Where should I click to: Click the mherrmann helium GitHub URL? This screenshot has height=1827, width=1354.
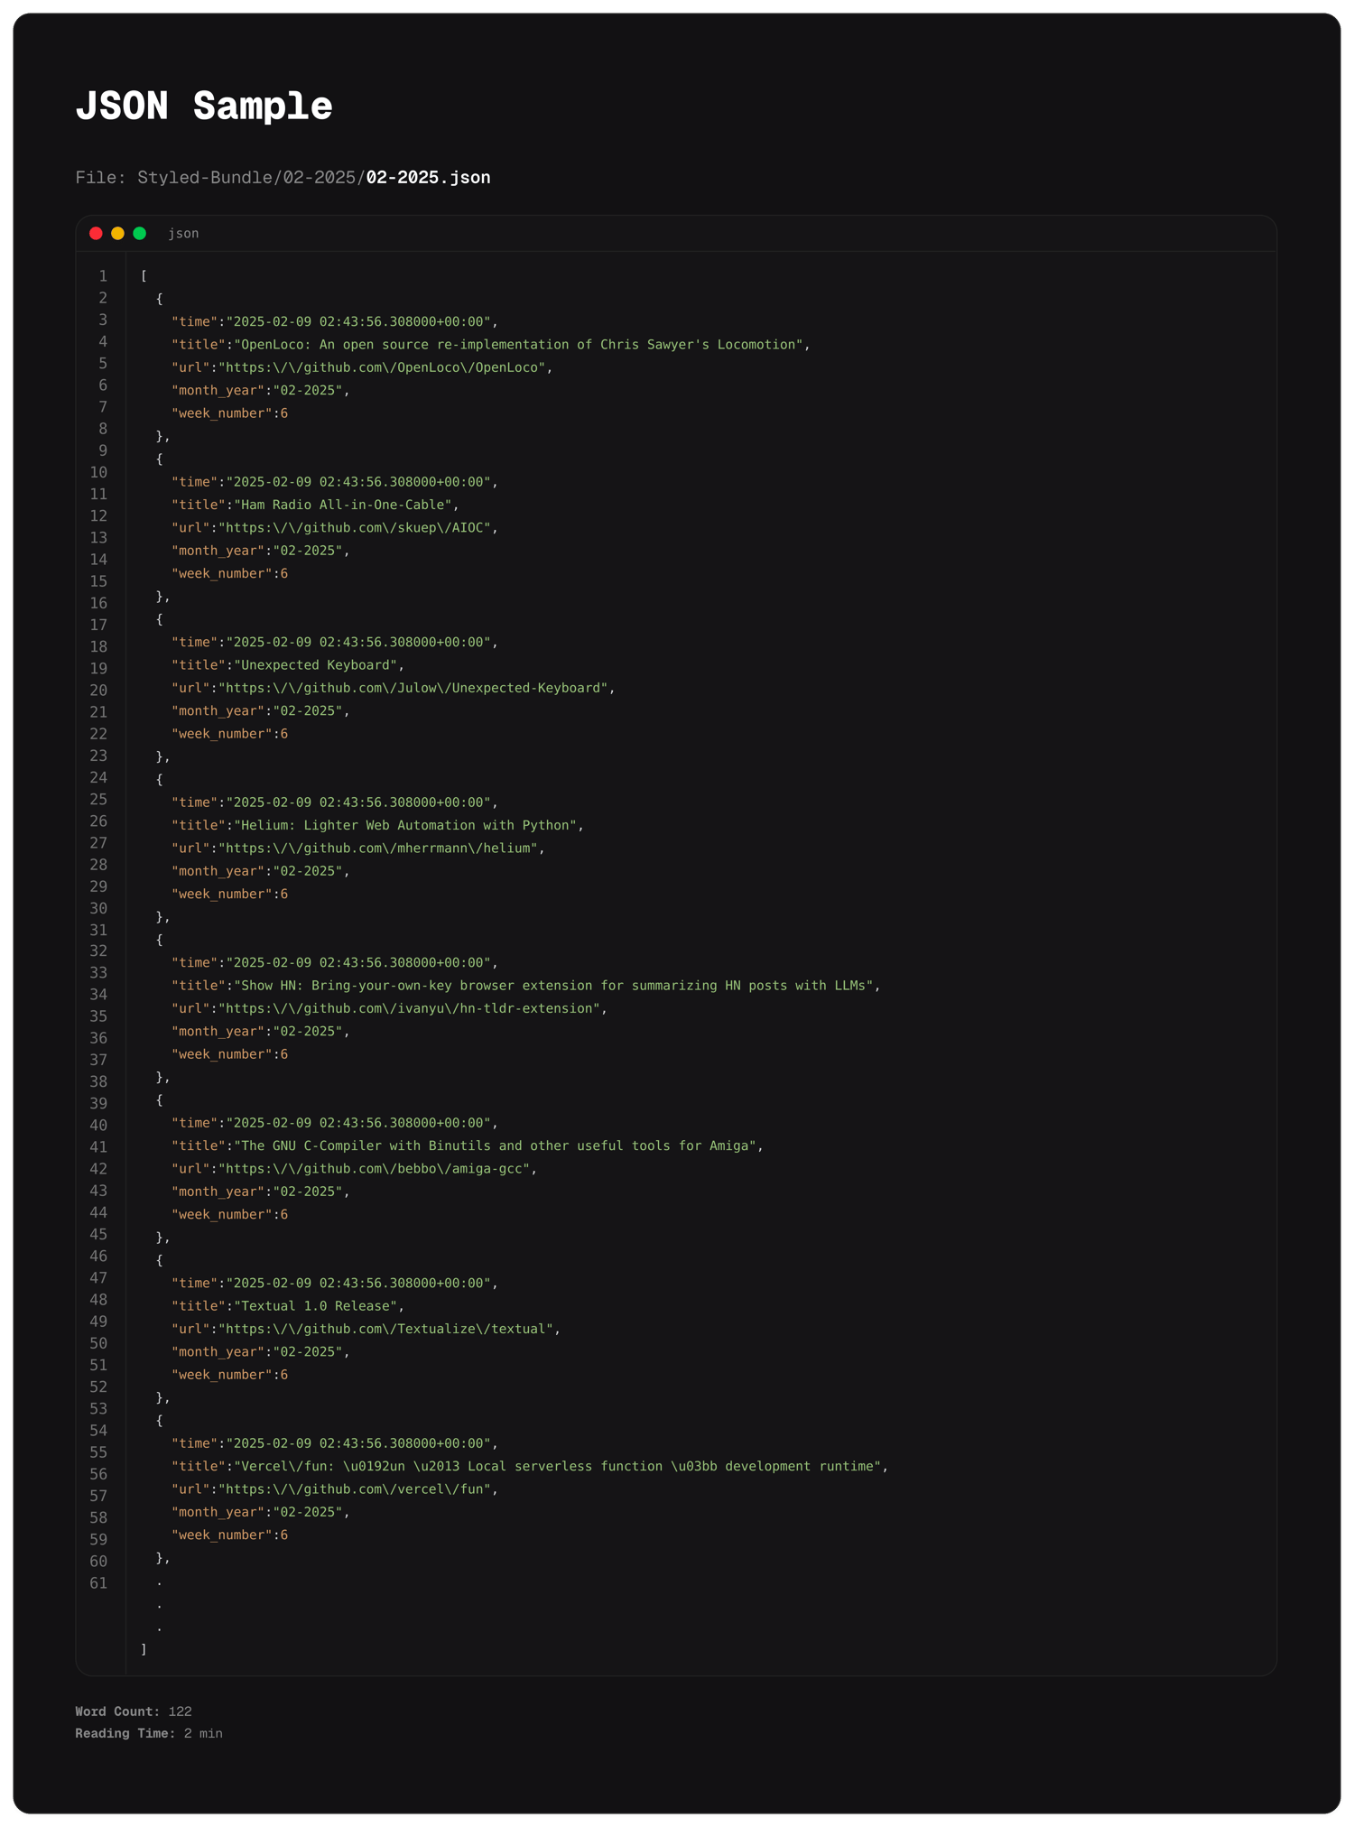tap(381, 849)
